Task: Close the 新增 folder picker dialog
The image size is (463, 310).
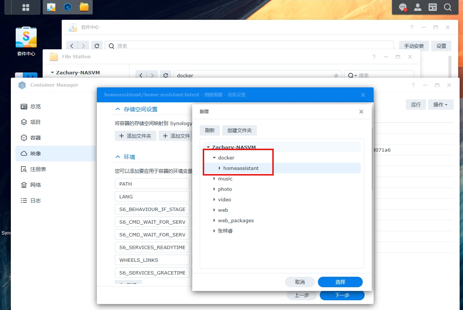Action: click(x=361, y=112)
